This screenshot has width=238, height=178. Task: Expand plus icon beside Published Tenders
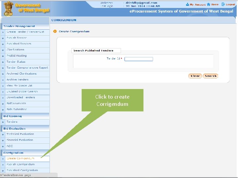point(3,44)
